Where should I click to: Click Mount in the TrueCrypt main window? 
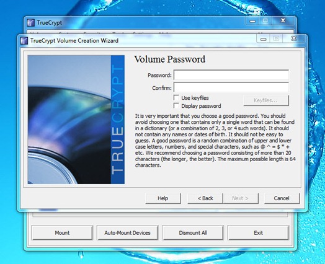coord(62,233)
